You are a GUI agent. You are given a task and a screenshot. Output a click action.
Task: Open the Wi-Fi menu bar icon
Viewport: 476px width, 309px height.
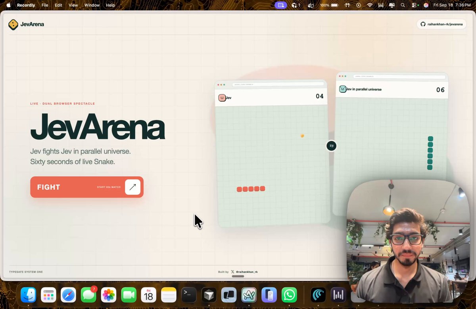(370, 5)
